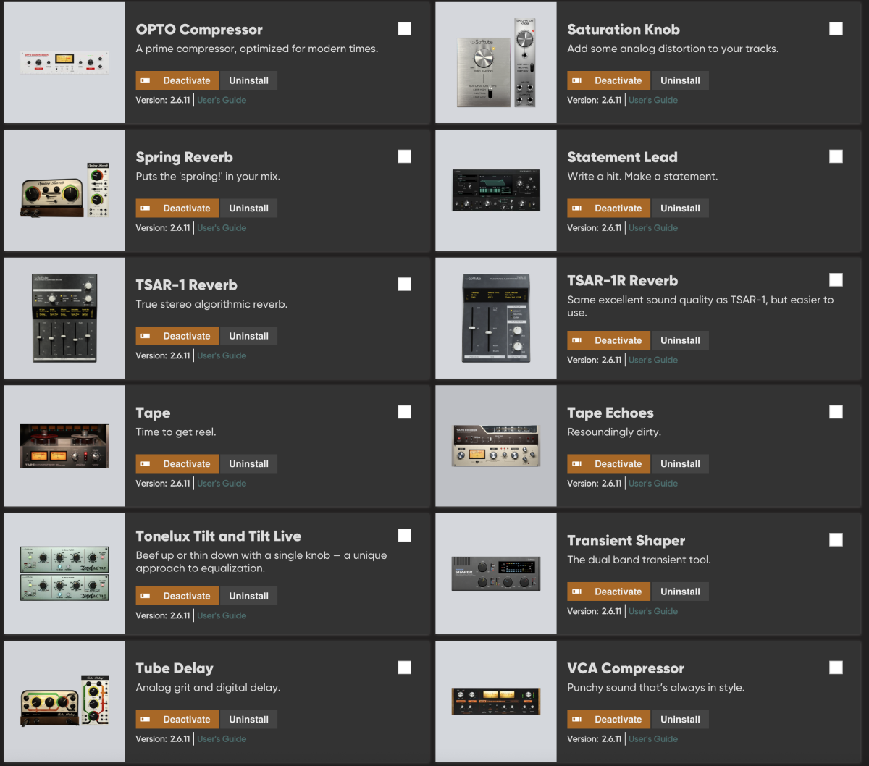Enable the Tube Delay selection checkbox
Image resolution: width=869 pixels, height=766 pixels.
[x=405, y=668]
